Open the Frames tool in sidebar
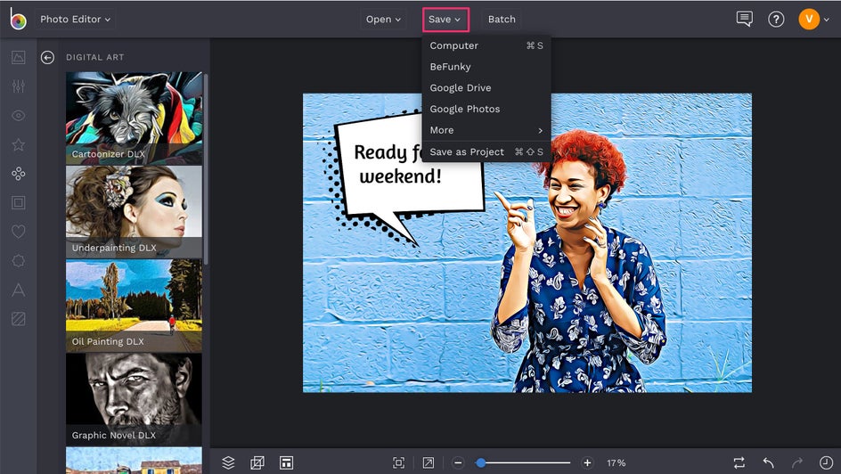 [x=18, y=202]
